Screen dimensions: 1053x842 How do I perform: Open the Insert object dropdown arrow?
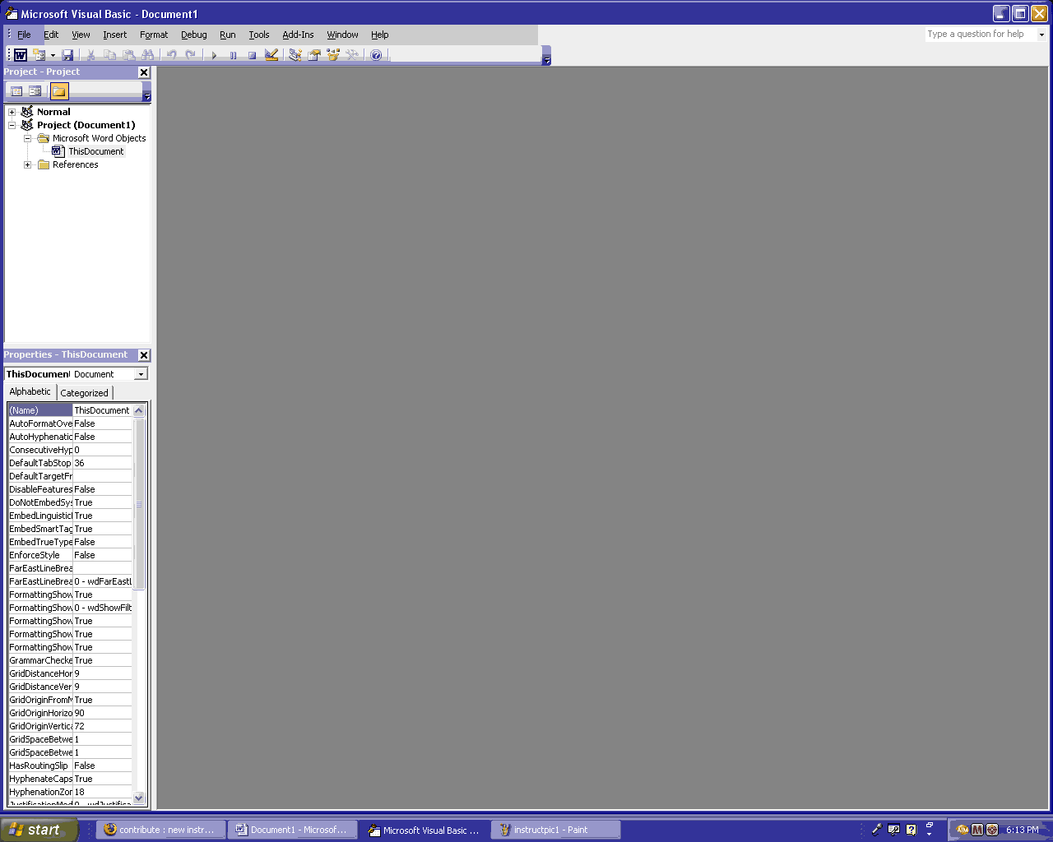(x=53, y=55)
